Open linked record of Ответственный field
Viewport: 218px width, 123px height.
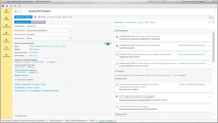72,30
